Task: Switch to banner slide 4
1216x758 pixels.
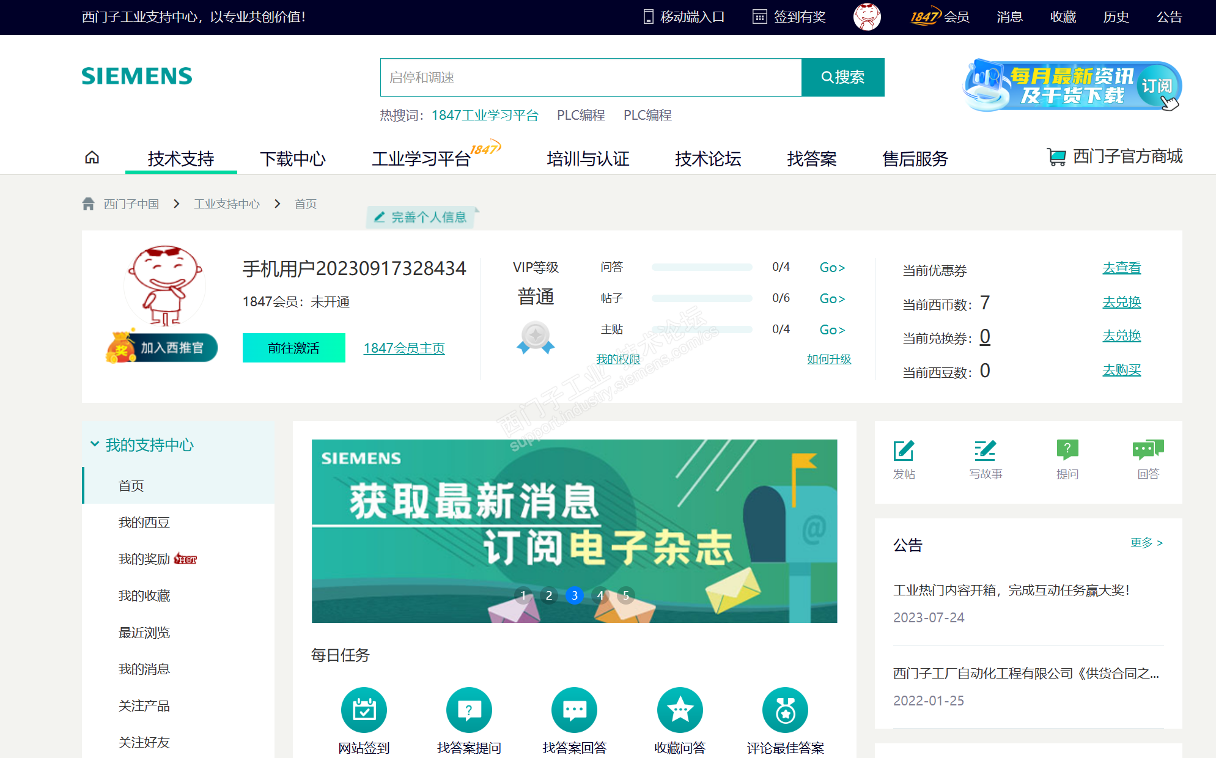Action: tap(600, 595)
